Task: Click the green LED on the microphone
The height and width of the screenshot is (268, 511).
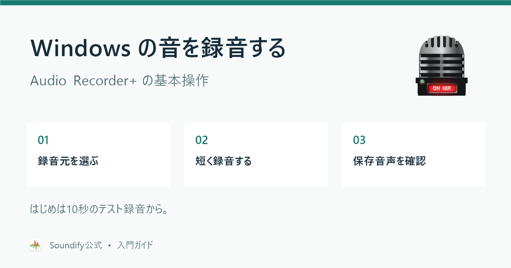Action: tap(422, 81)
